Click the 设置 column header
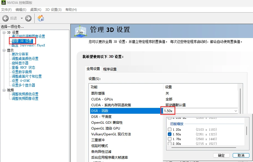This screenshot has height=162, width=253. point(200,87)
